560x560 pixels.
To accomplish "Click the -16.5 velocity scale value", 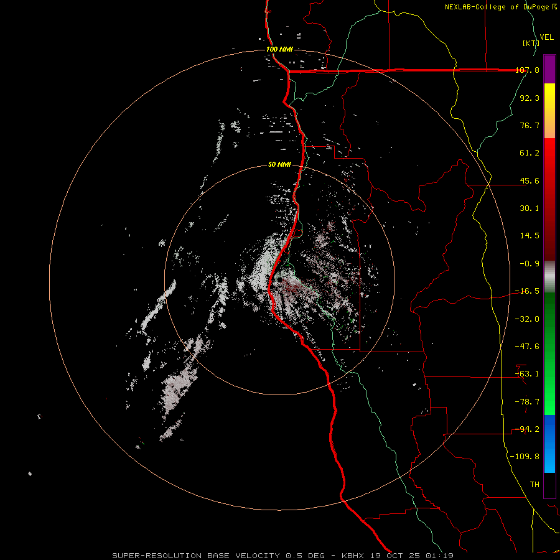I will [527, 291].
